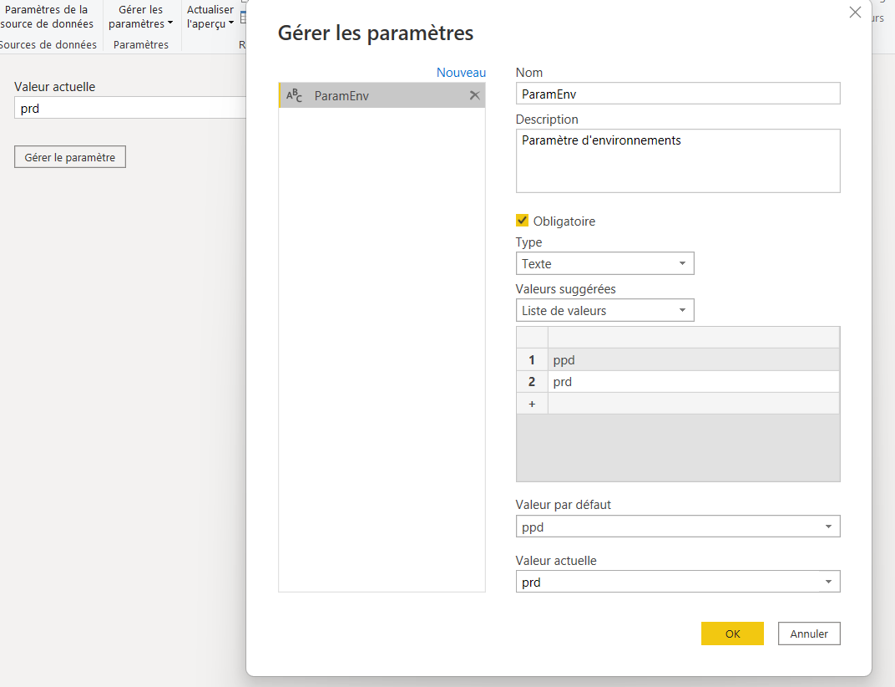Open the Valeurs suggérées dropdown
Image resolution: width=895 pixels, height=687 pixels.
click(604, 310)
